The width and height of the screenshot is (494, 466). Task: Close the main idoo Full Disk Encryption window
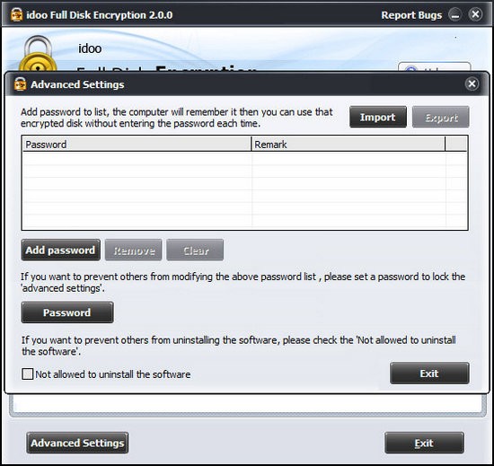(475, 14)
